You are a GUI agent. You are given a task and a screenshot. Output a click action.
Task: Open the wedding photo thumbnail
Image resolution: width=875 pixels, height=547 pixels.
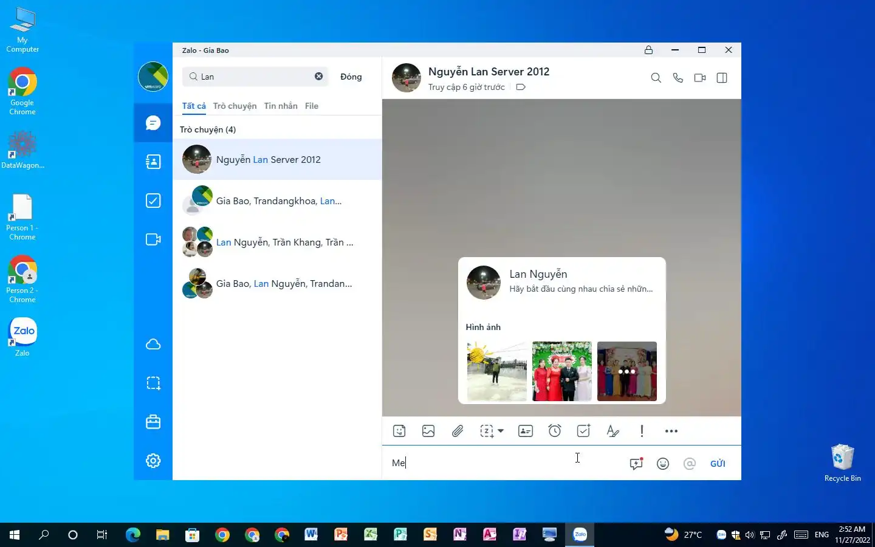coord(561,371)
